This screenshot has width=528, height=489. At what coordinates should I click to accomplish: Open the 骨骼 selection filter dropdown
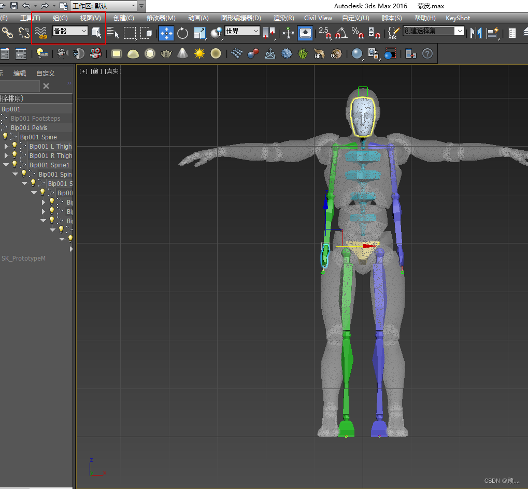pyautogui.click(x=70, y=32)
